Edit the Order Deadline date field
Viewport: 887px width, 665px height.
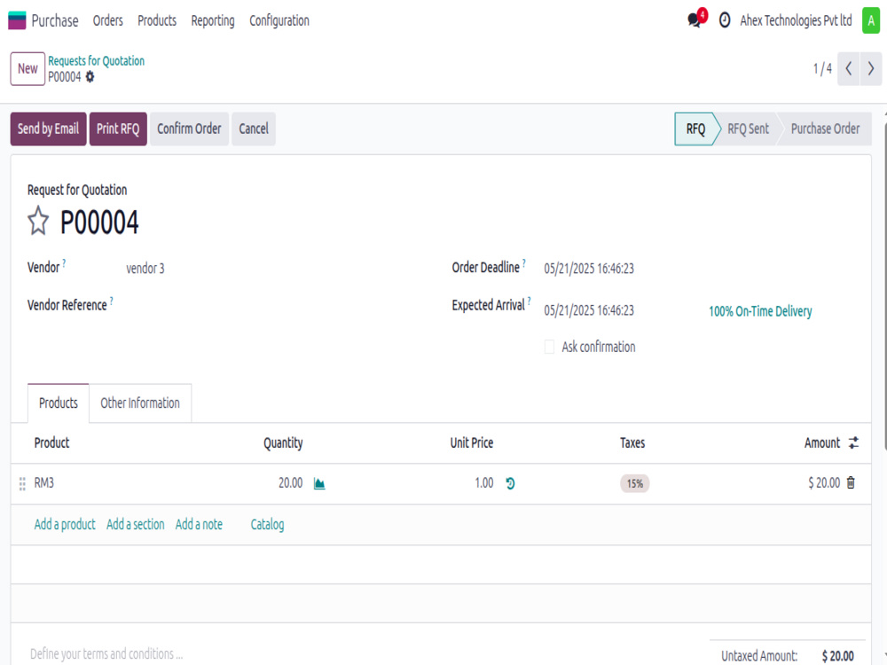pyautogui.click(x=589, y=269)
